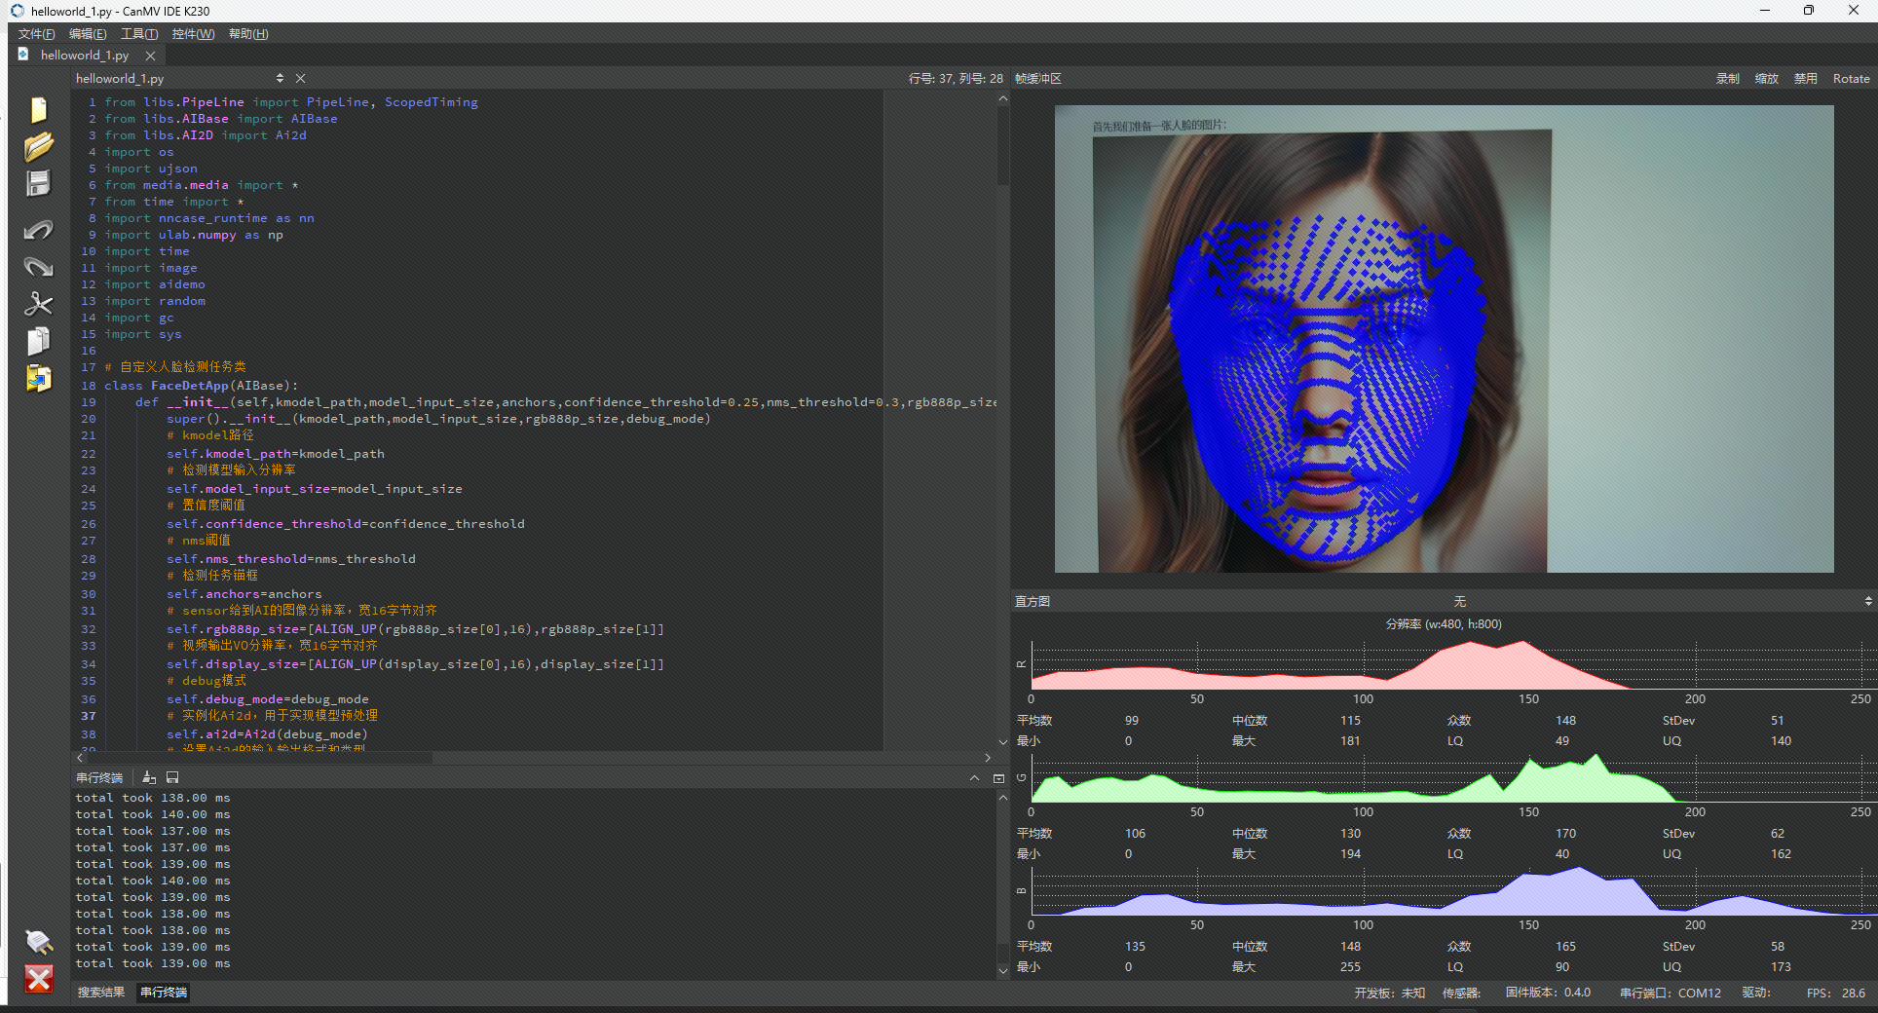Click the 传感器: status entry
Viewport: 1878px width, 1013px height.
[x=1461, y=994]
